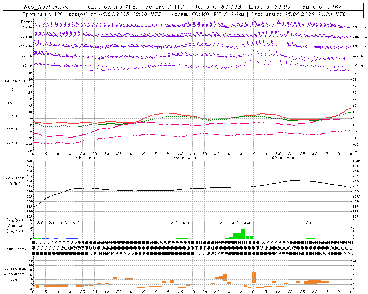Click the (мм/1ч.) unit label
Screen dimensions: 368x294
click(15, 231)
